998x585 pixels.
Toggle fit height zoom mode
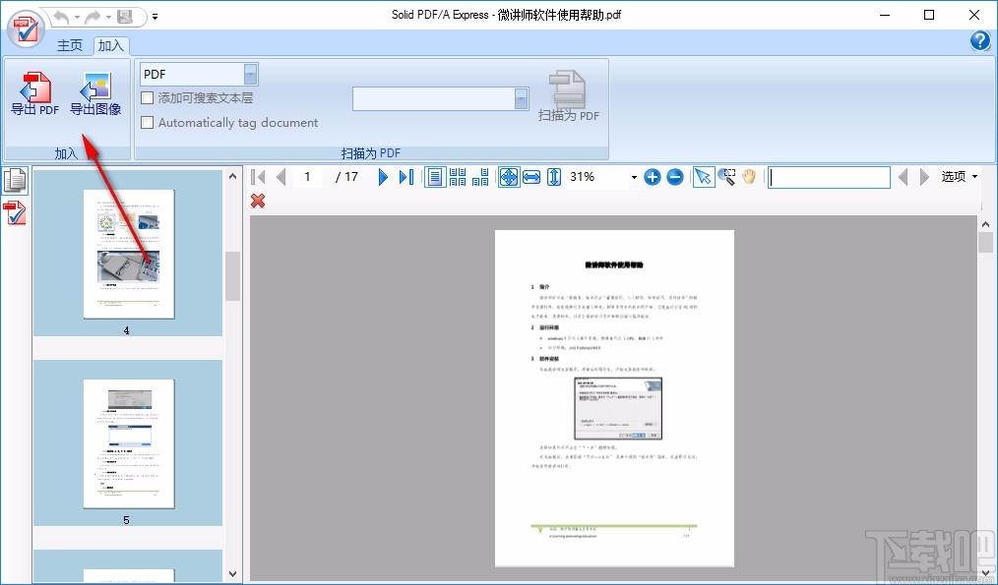pos(554,177)
